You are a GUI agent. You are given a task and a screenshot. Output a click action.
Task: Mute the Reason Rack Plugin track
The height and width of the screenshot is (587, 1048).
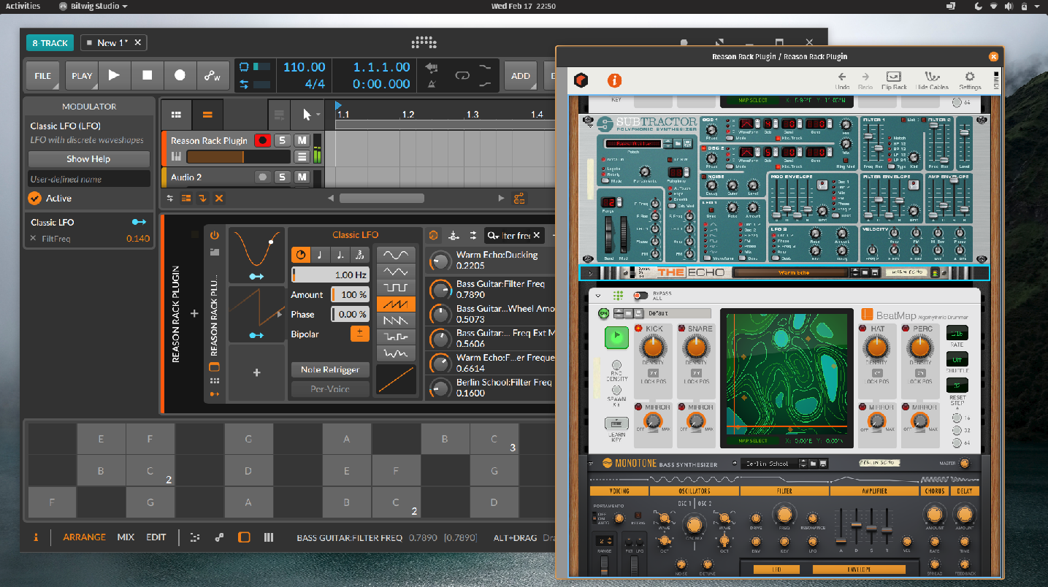[x=302, y=140]
